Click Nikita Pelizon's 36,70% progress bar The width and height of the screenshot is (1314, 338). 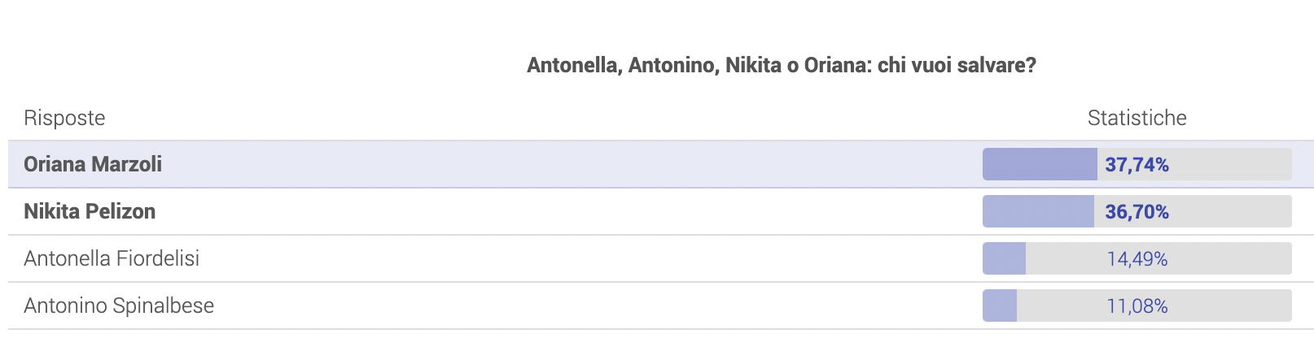point(1137,211)
